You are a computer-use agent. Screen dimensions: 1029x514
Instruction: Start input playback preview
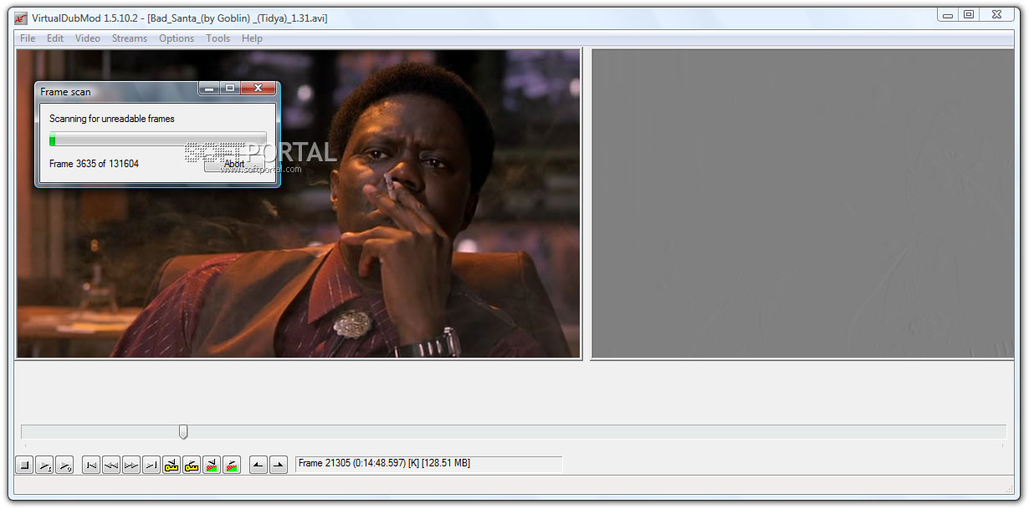coord(44,466)
